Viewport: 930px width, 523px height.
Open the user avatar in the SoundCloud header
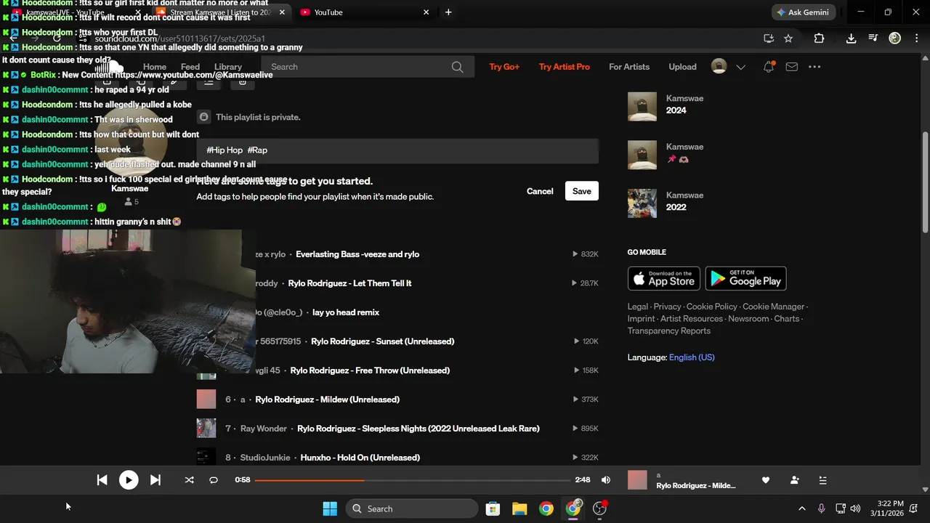pyautogui.click(x=719, y=67)
